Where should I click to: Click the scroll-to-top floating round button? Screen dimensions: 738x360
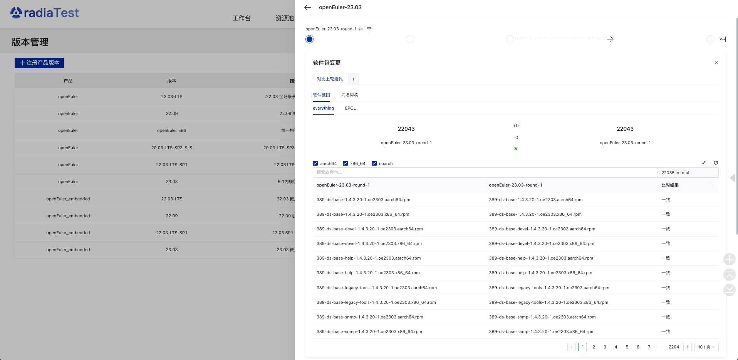(x=729, y=275)
